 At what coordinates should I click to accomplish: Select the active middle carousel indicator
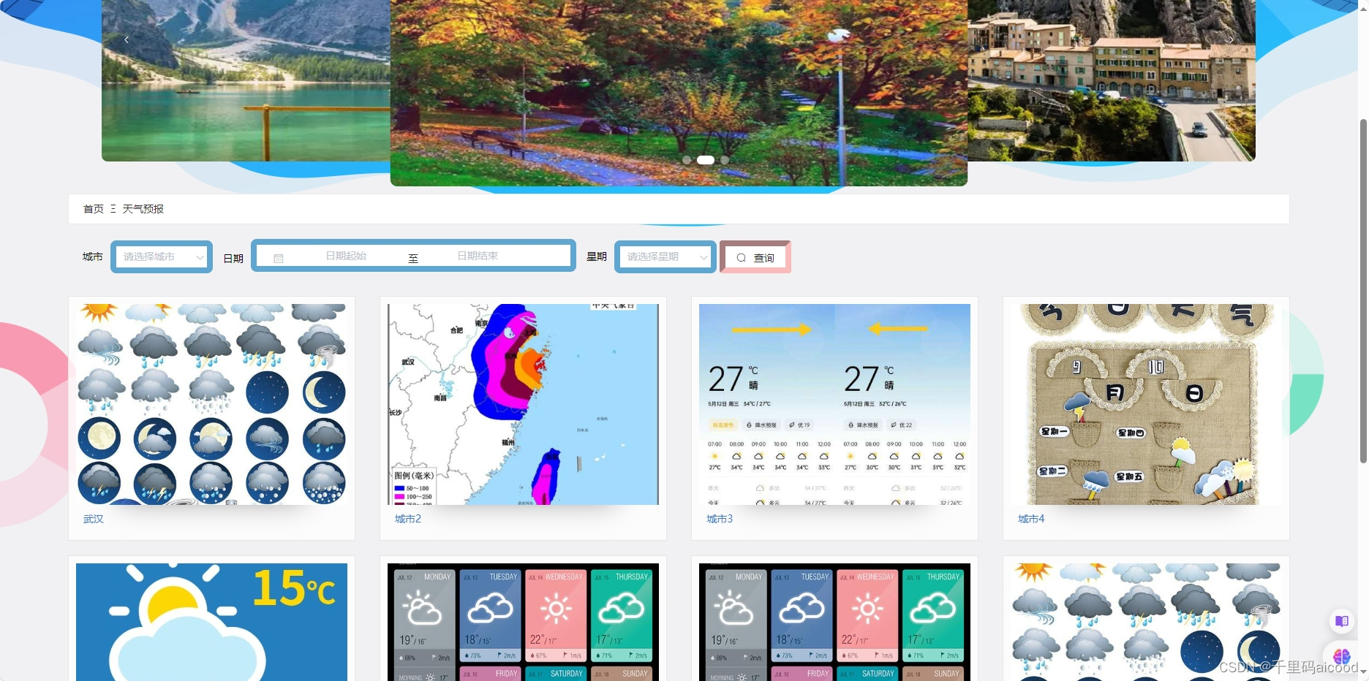point(706,160)
